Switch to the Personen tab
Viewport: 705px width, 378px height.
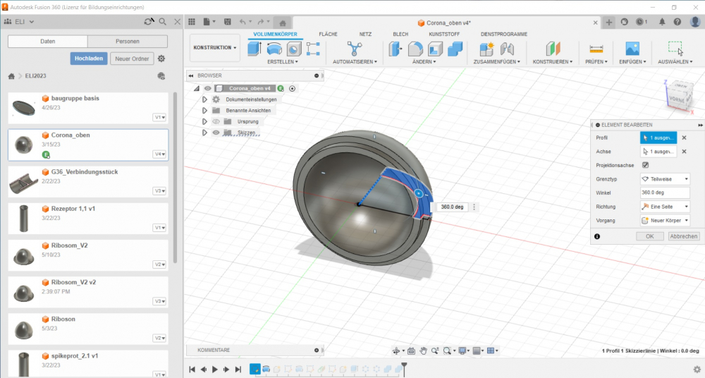tap(128, 42)
